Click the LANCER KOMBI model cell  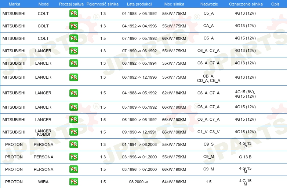pos(43,132)
